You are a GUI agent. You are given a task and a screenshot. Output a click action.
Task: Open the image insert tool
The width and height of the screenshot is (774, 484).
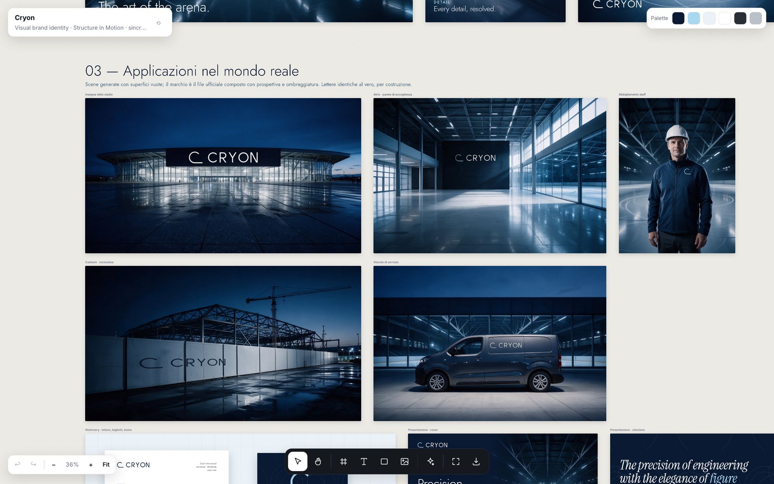click(405, 461)
